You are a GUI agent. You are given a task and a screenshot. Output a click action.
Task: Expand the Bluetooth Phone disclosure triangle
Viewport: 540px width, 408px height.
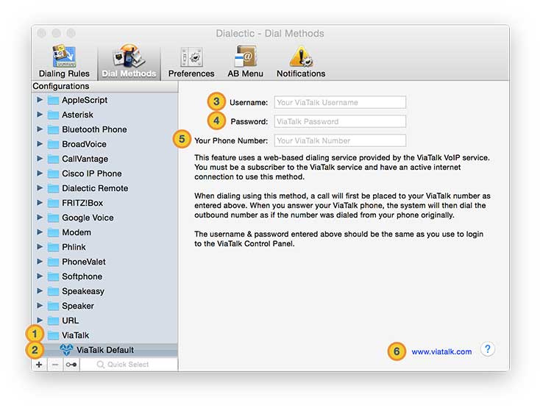point(40,129)
